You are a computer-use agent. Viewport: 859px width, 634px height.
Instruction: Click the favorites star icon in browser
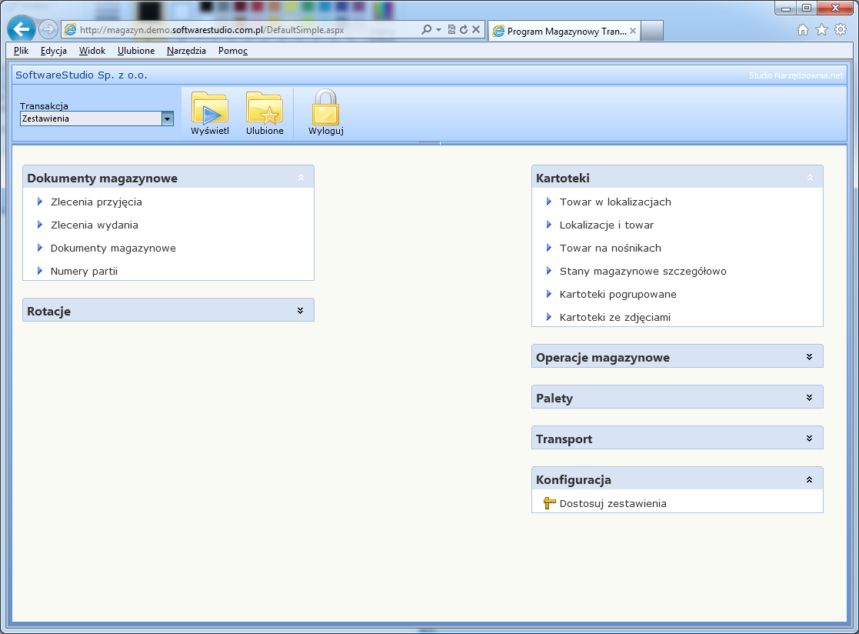click(x=822, y=30)
